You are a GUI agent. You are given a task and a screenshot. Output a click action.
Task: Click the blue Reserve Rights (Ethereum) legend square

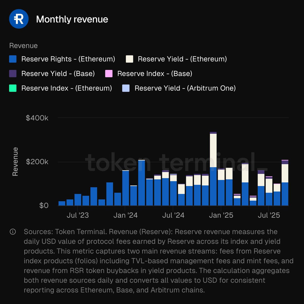point(12,59)
